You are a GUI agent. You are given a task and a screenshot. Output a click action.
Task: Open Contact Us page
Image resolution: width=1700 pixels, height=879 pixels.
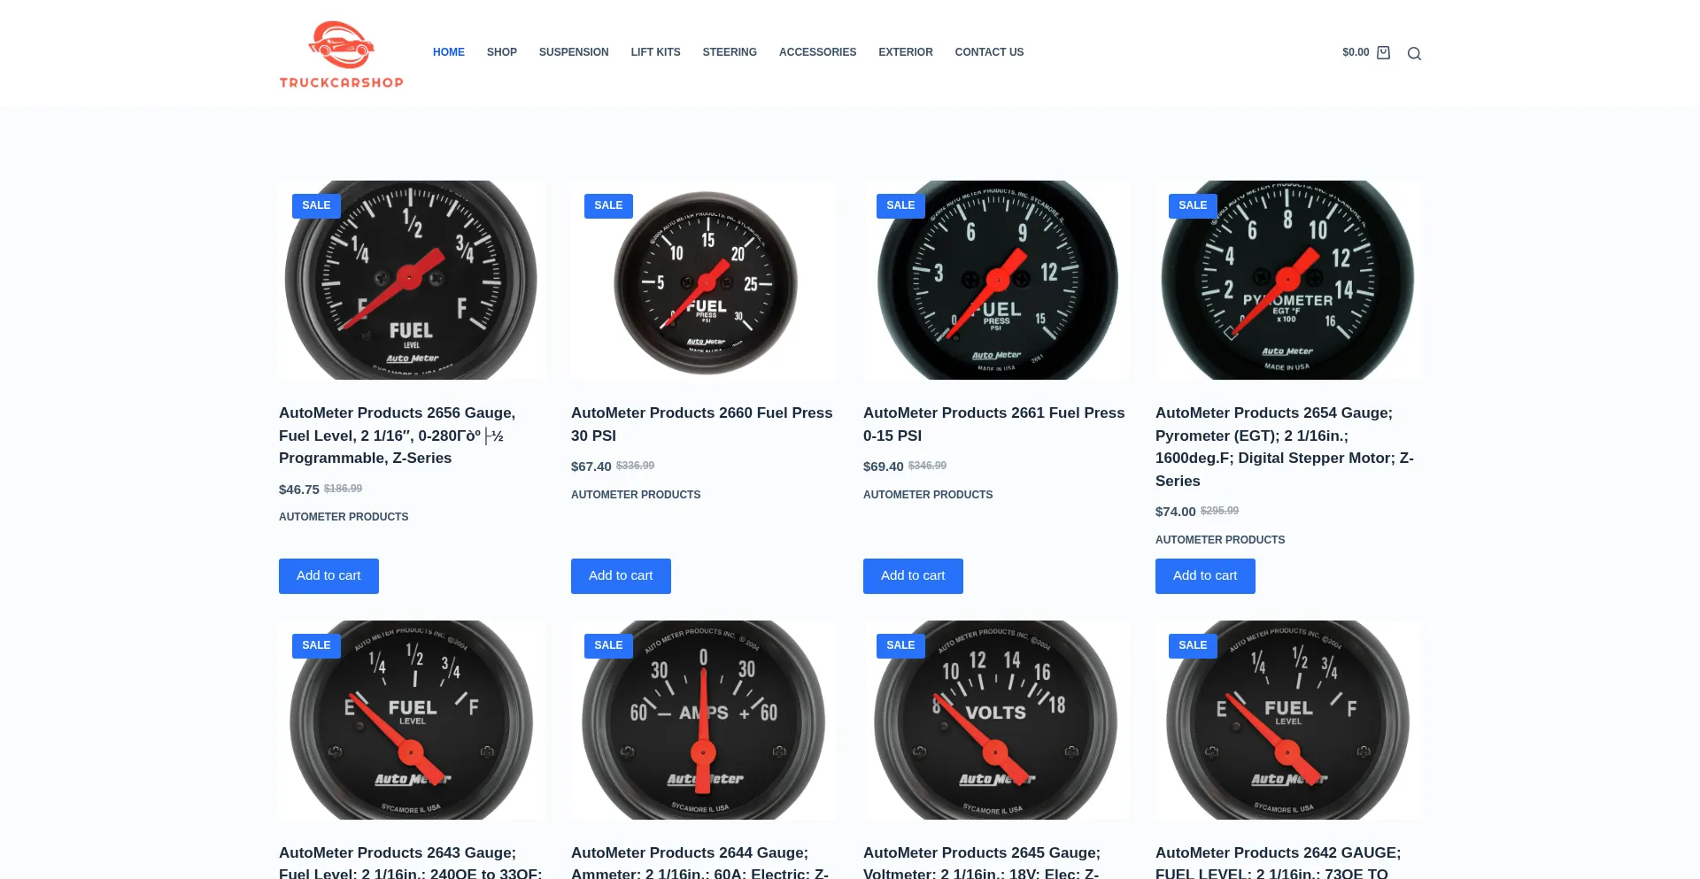[989, 52]
